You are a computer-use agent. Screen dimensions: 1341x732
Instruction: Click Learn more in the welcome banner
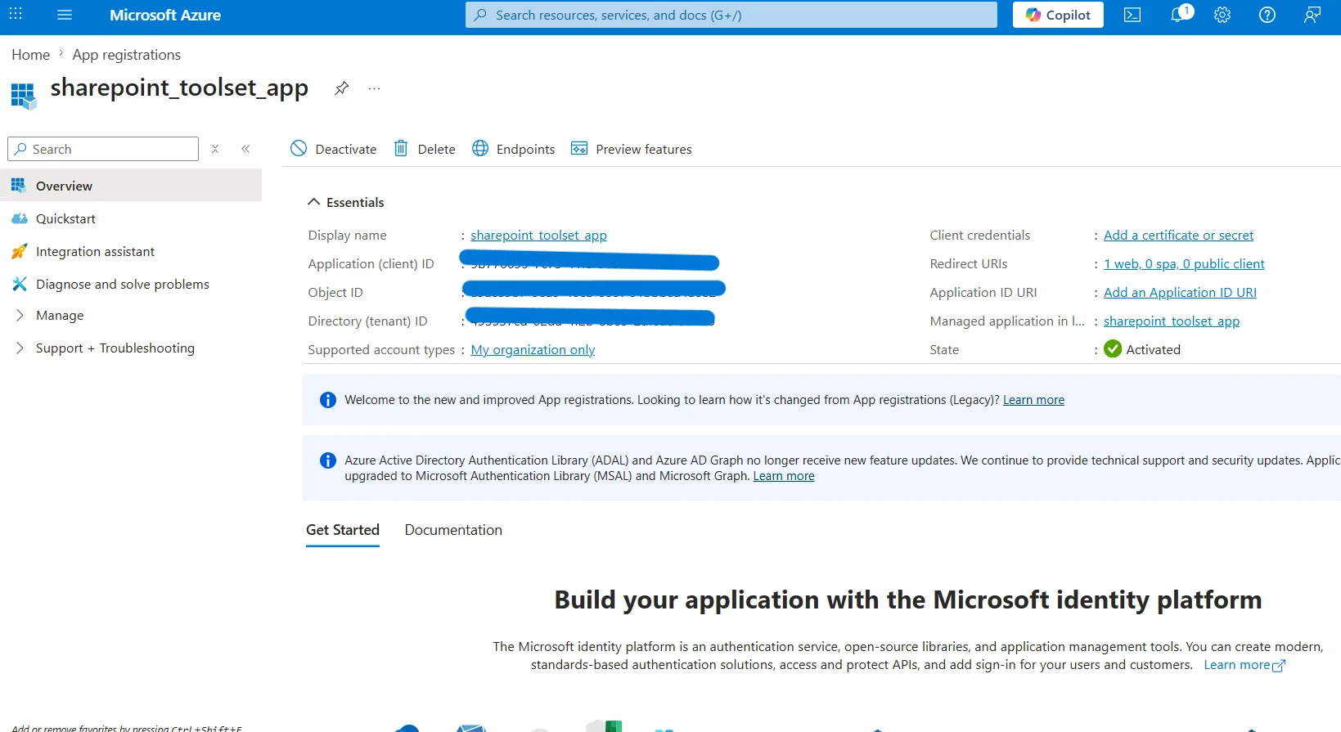click(x=1033, y=400)
